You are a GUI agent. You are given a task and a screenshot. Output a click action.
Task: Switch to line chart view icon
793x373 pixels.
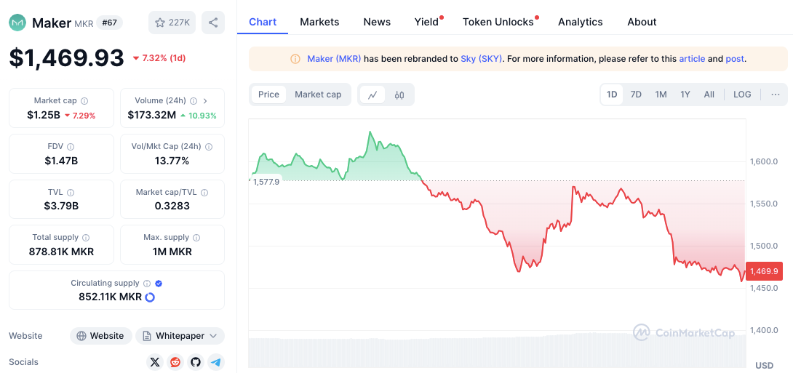[372, 95]
